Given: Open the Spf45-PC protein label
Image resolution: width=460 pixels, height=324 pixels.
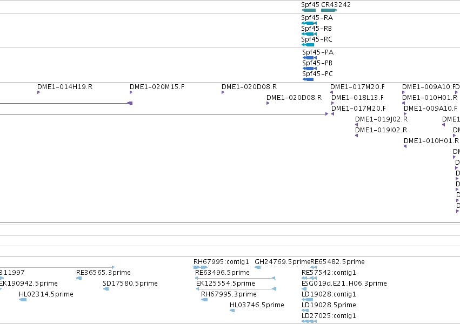Looking at the screenshot, I should (x=317, y=74).
